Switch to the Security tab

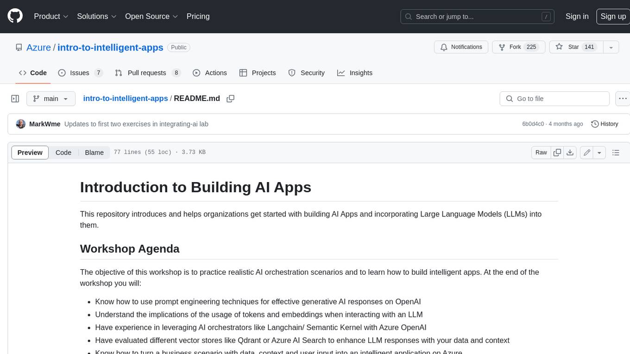pos(306,73)
